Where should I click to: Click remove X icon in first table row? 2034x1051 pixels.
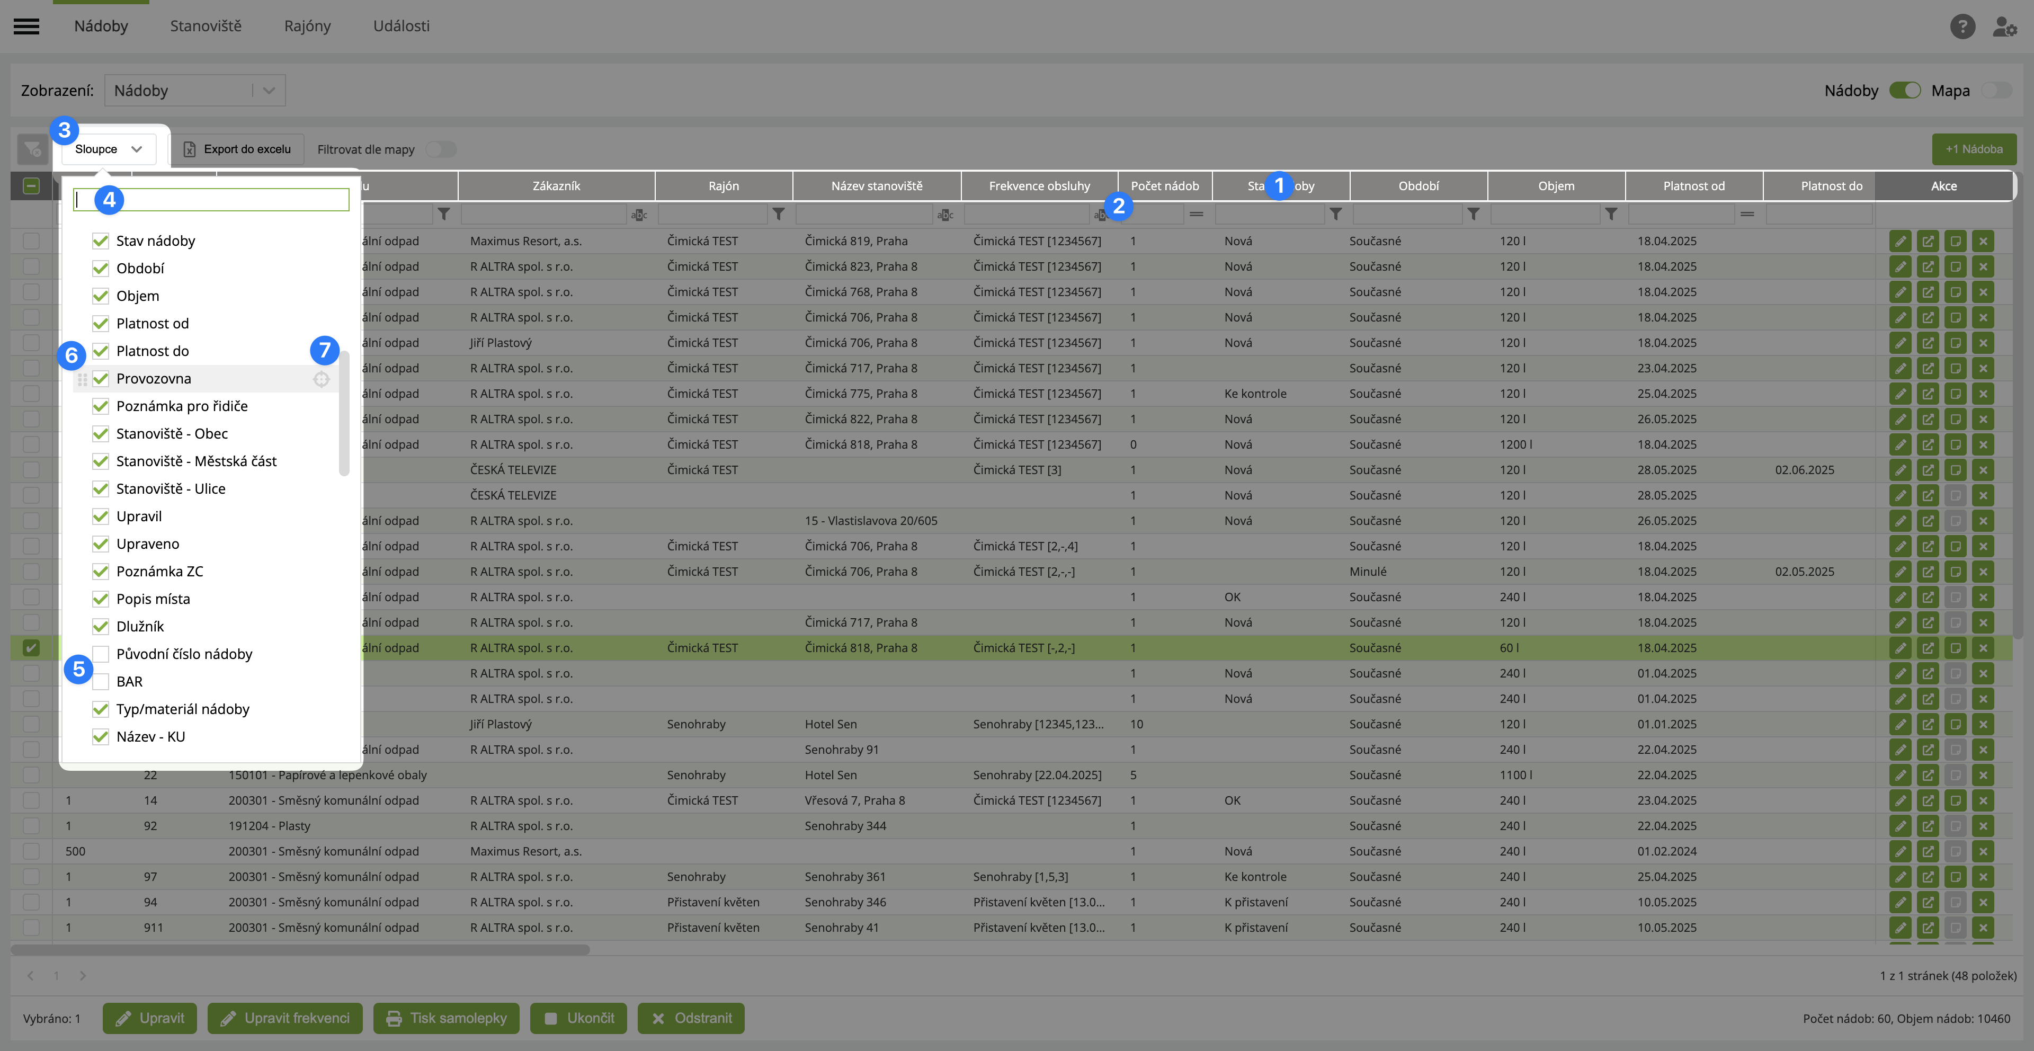coord(1983,241)
